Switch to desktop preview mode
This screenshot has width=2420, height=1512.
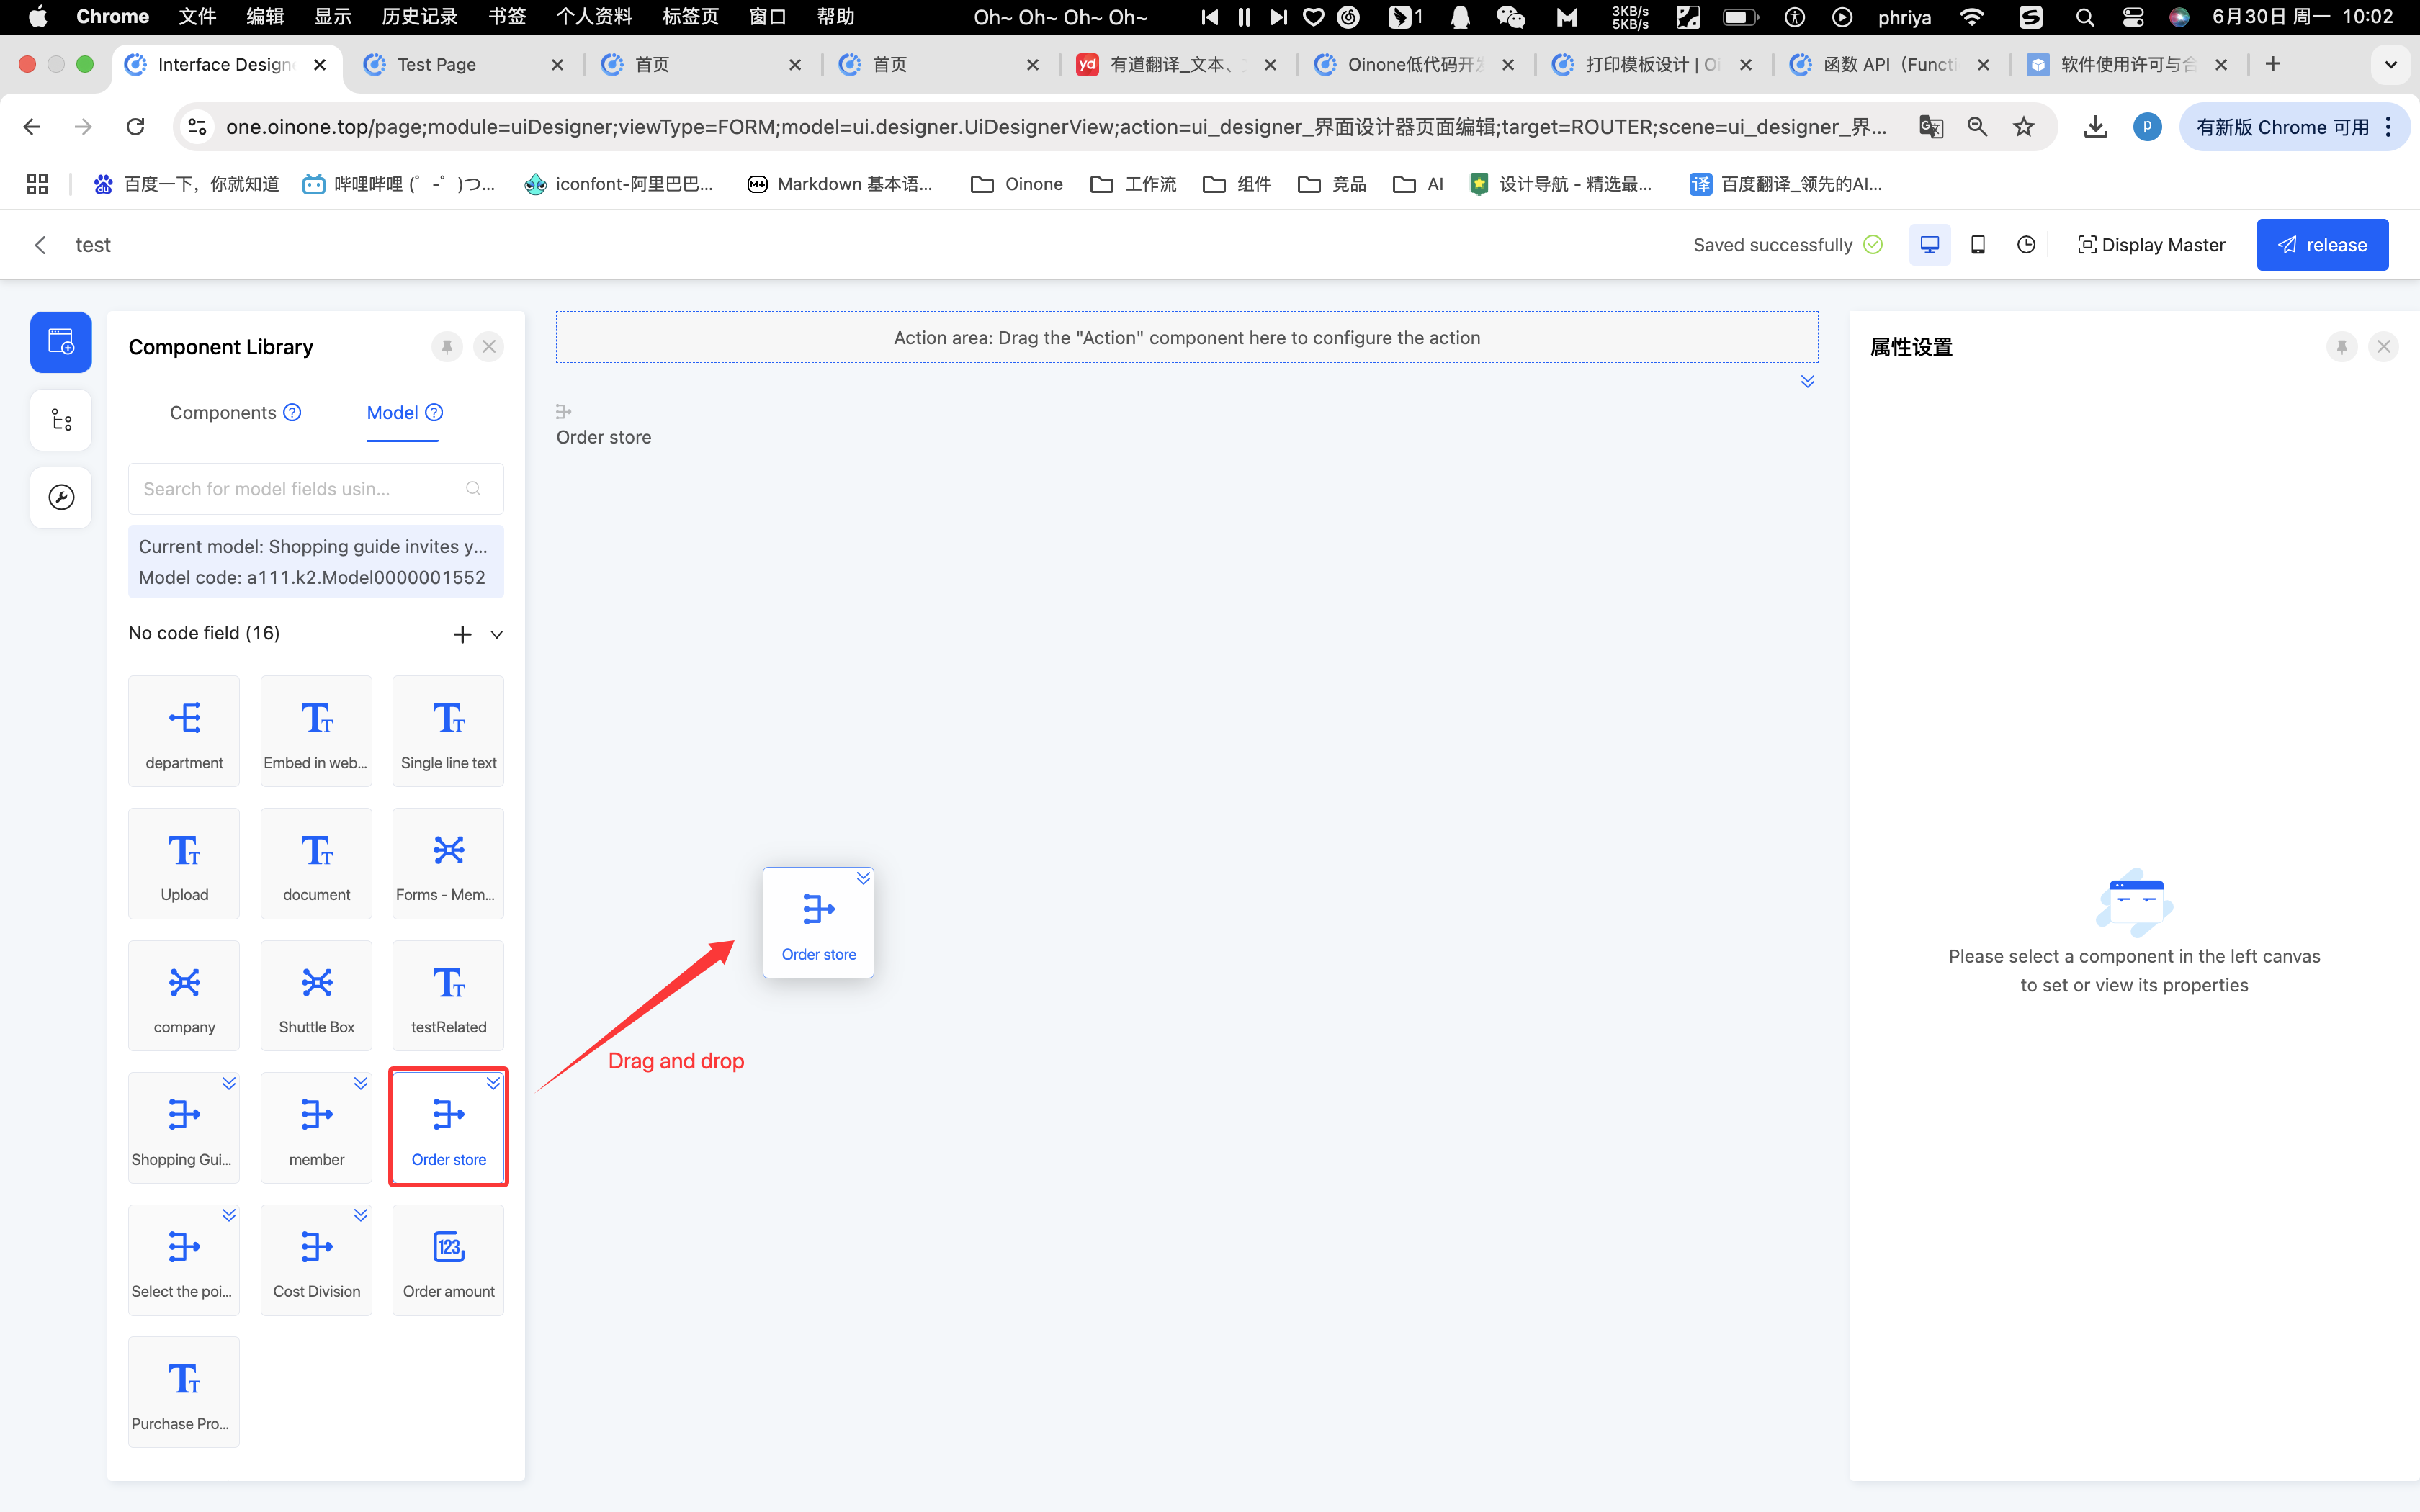(x=1929, y=245)
